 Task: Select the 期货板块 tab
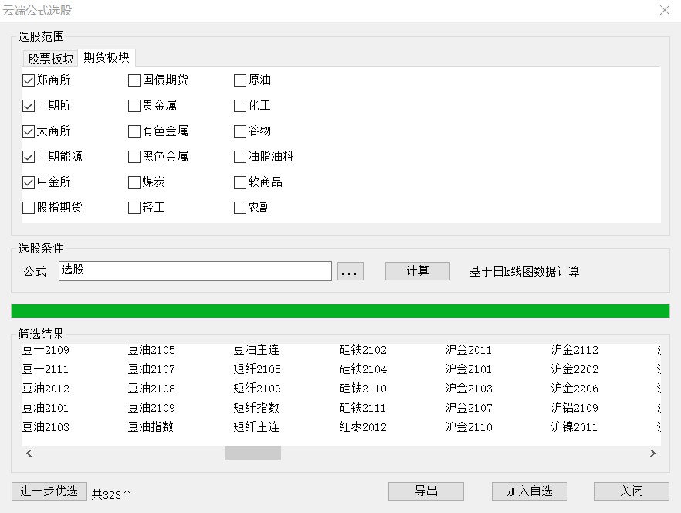107,58
